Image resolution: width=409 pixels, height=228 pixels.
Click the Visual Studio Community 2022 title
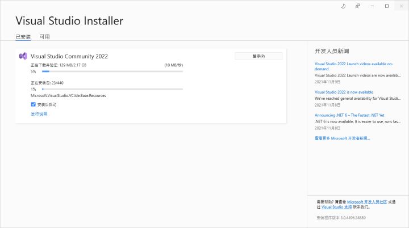[x=69, y=56]
